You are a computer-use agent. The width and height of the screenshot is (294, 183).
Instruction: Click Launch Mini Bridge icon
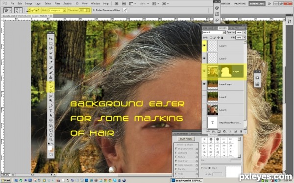point(124,3)
